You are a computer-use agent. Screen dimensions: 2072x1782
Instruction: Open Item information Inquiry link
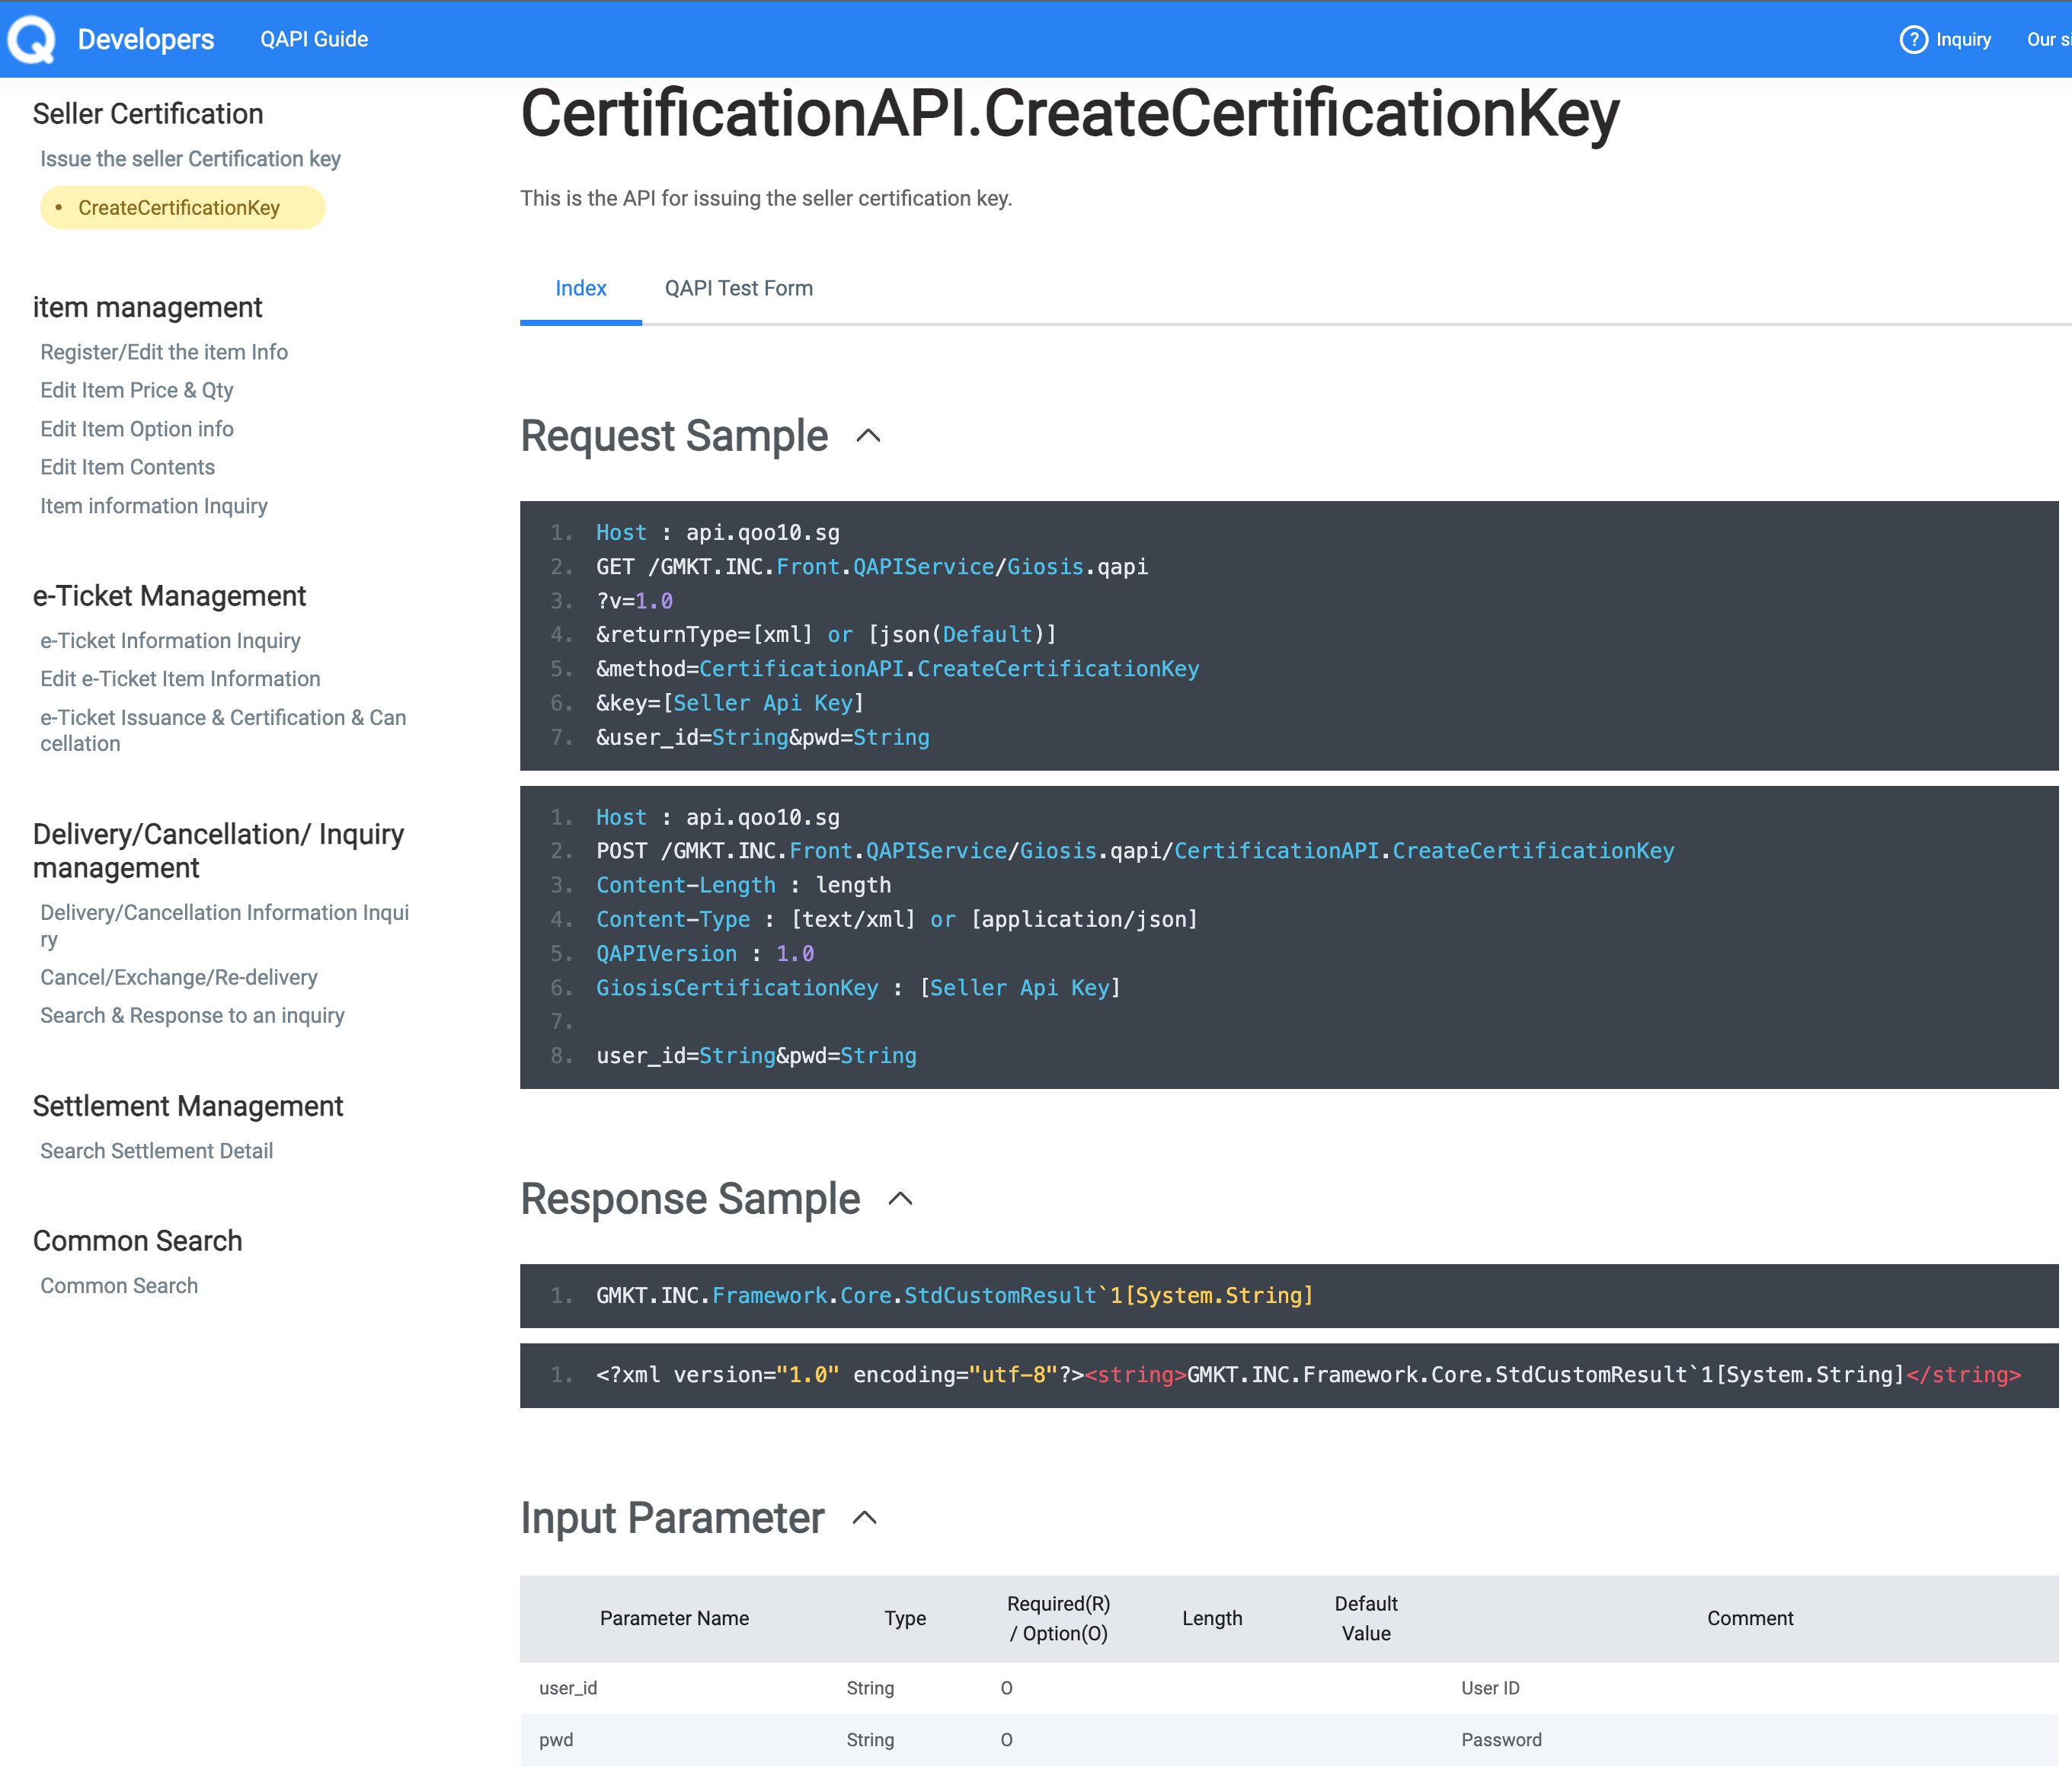point(154,506)
